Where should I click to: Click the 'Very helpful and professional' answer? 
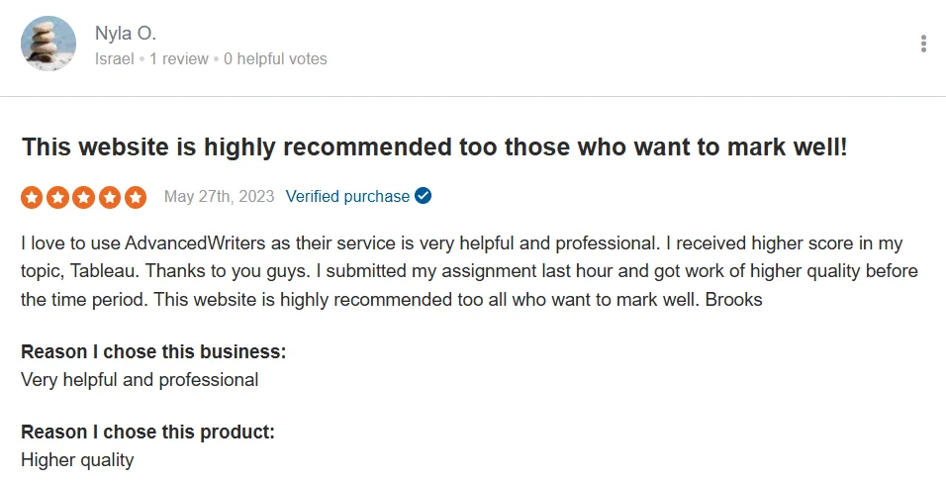140,380
